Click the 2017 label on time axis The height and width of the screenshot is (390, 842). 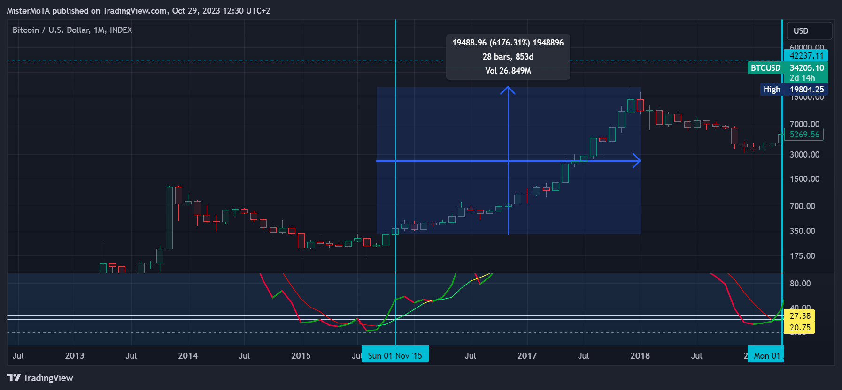pos(527,356)
